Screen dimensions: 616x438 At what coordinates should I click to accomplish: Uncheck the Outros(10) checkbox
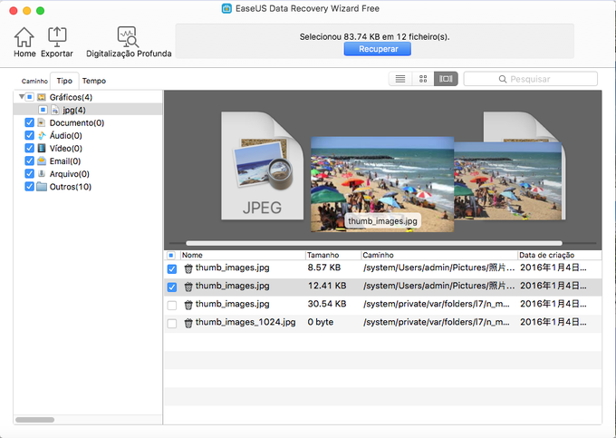click(30, 187)
